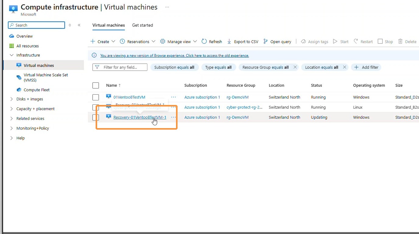Click the Add filter button
Viewport: 419px width, 234px height.
(366, 67)
